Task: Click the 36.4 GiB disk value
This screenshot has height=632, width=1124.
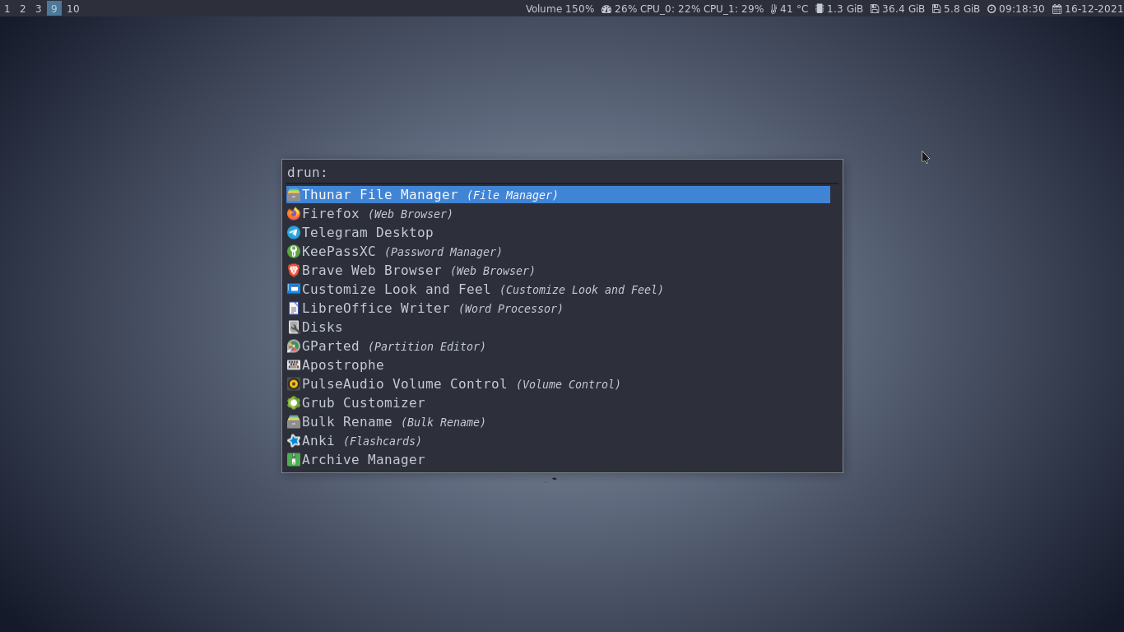Action: tap(903, 9)
